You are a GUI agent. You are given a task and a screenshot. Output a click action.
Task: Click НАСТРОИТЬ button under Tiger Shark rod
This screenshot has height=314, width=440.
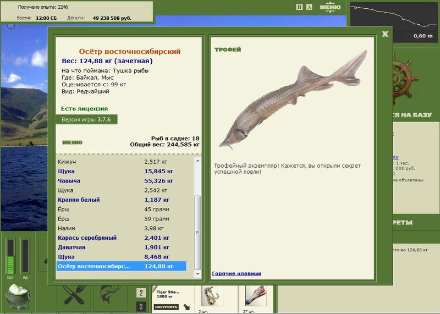coord(166,307)
